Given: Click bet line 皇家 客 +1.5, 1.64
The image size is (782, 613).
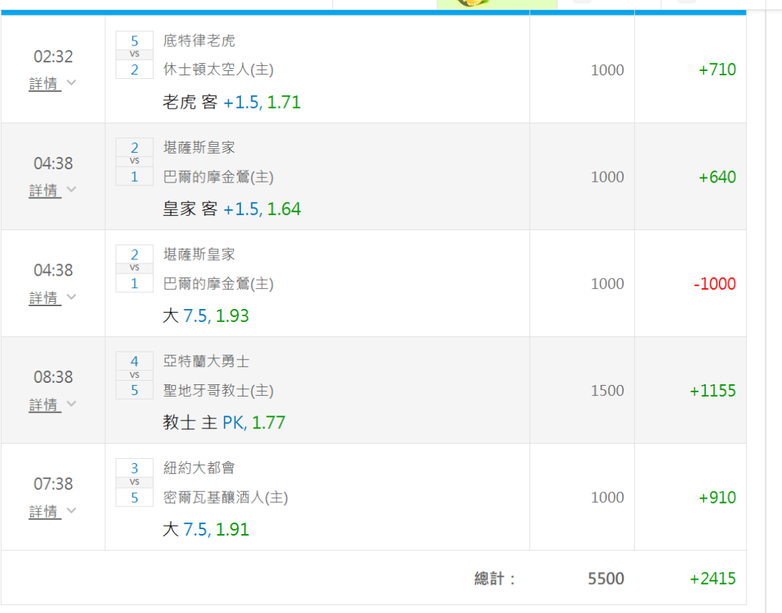Looking at the screenshot, I should pos(232,209).
